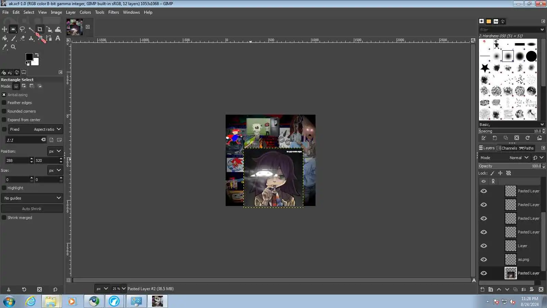
Task: Select the Warp Transform tool
Action: 58,29
